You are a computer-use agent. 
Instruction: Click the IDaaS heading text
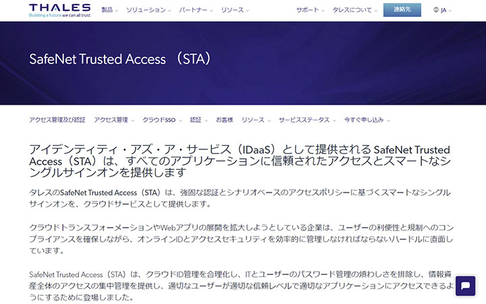pyautogui.click(x=240, y=161)
